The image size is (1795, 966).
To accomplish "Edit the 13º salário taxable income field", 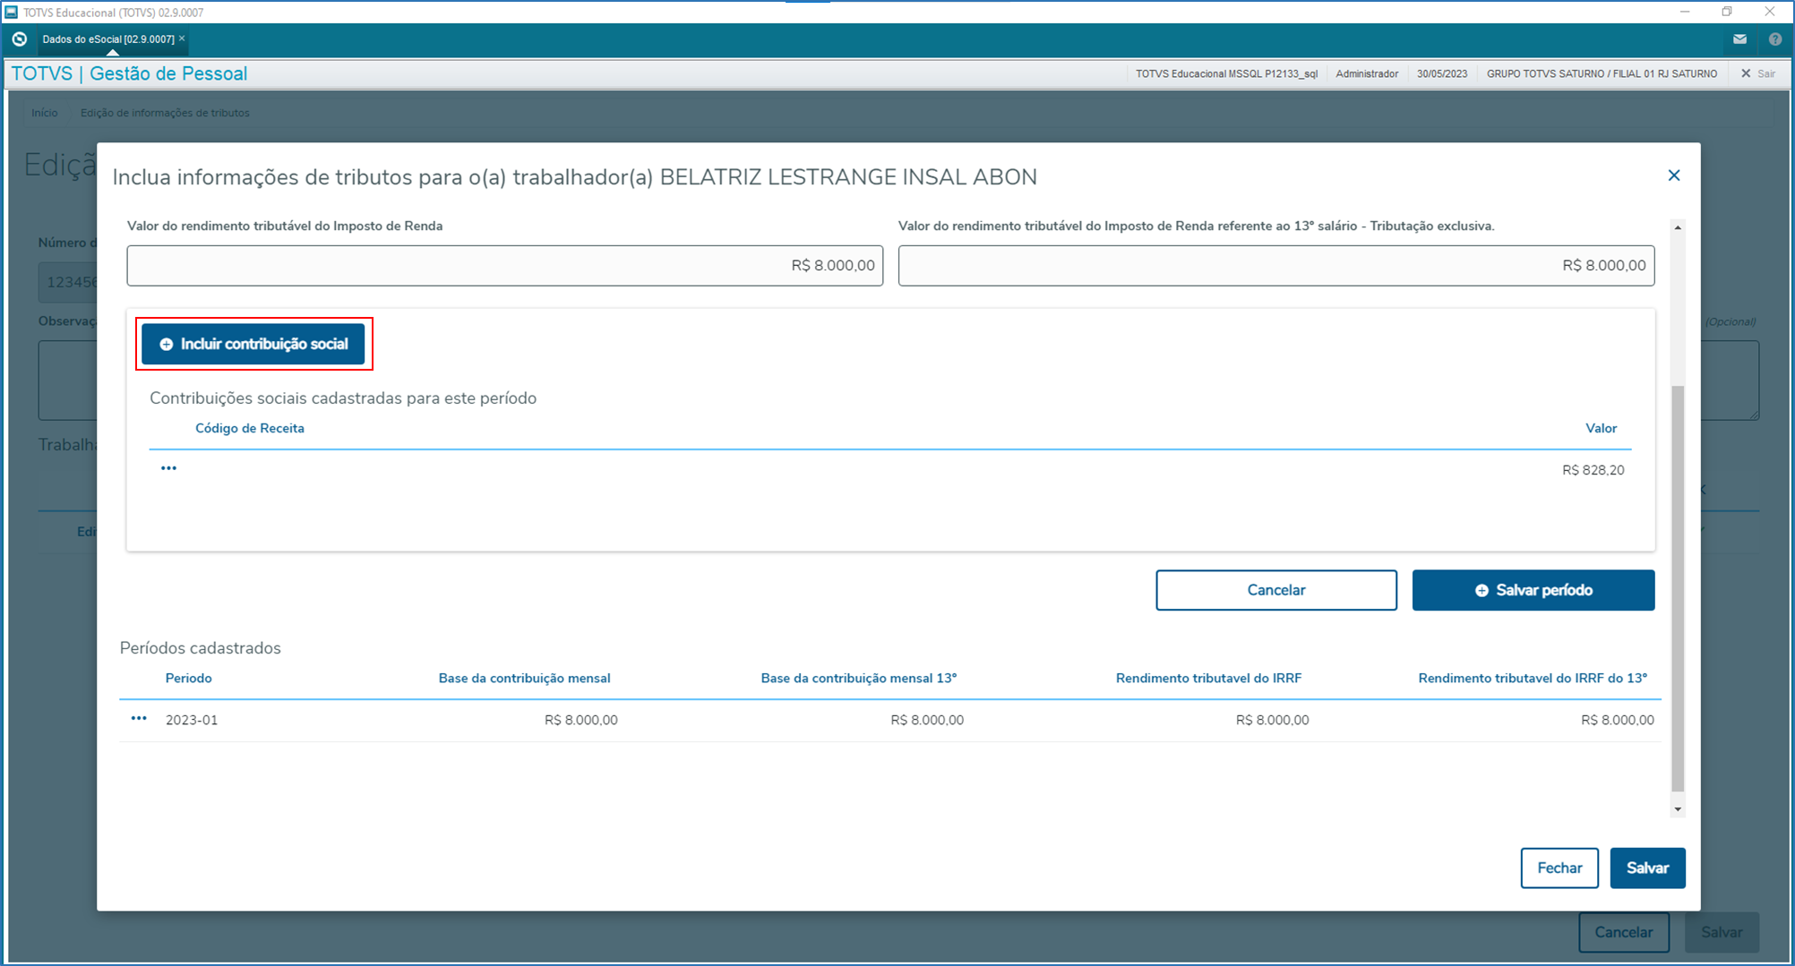I will 1275,266.
